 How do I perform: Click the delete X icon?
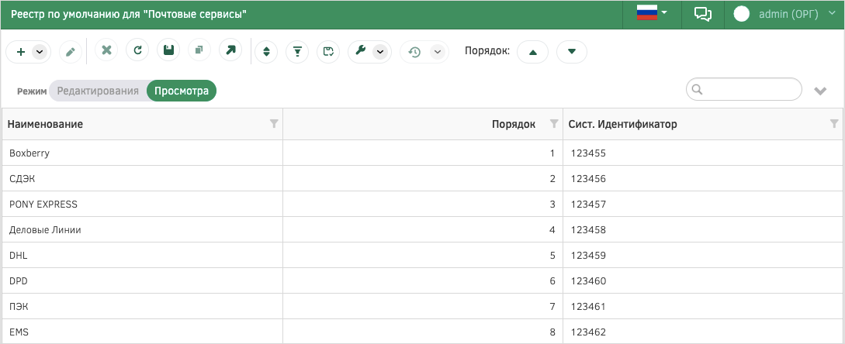point(106,50)
